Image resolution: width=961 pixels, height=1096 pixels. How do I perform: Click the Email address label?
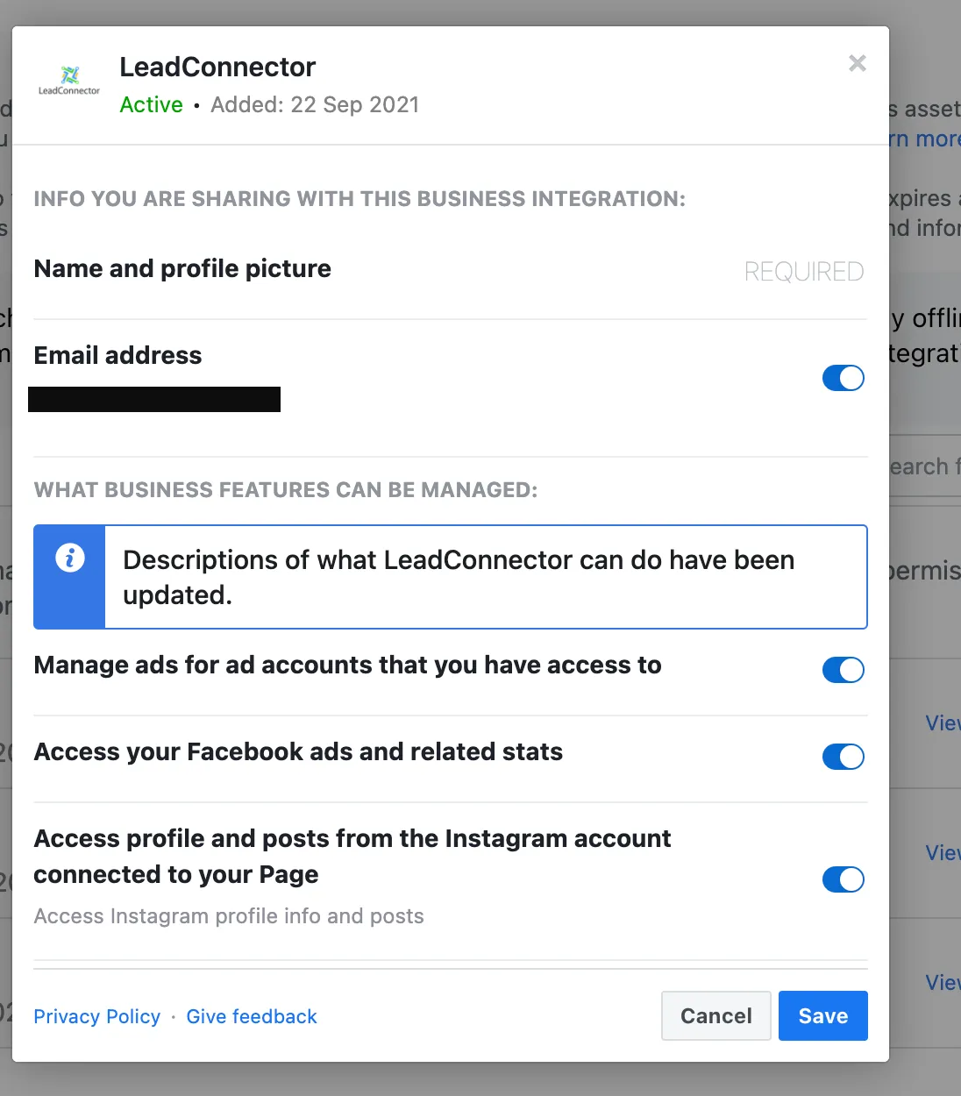[x=117, y=355]
